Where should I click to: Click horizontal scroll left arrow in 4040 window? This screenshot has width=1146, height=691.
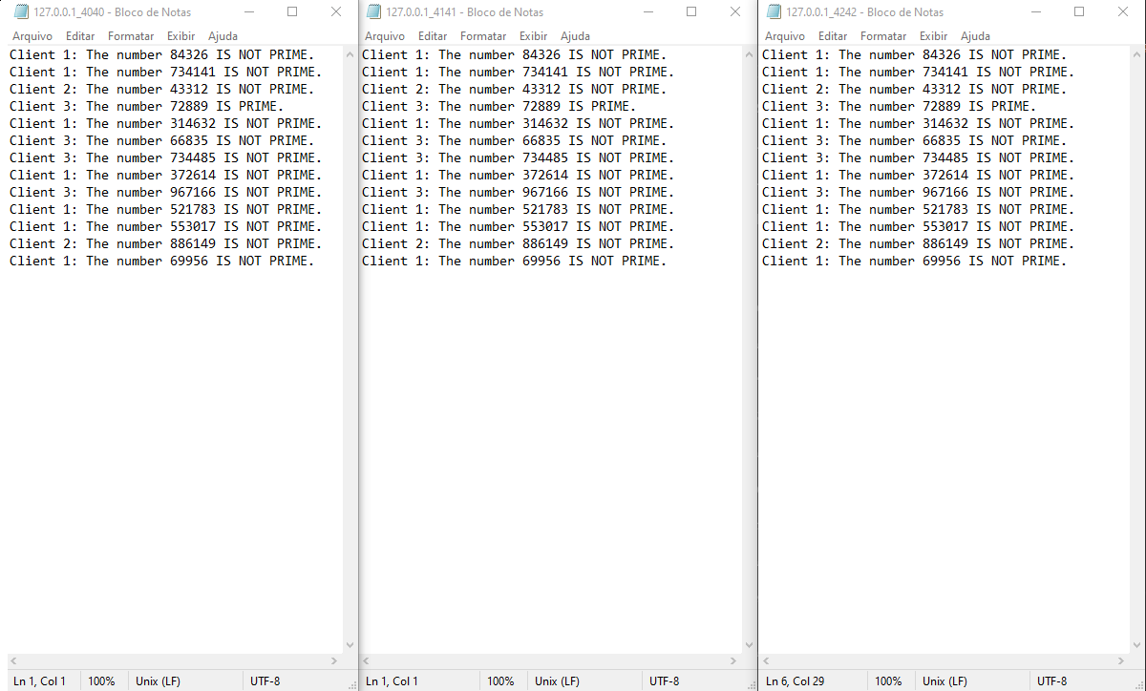click(14, 661)
